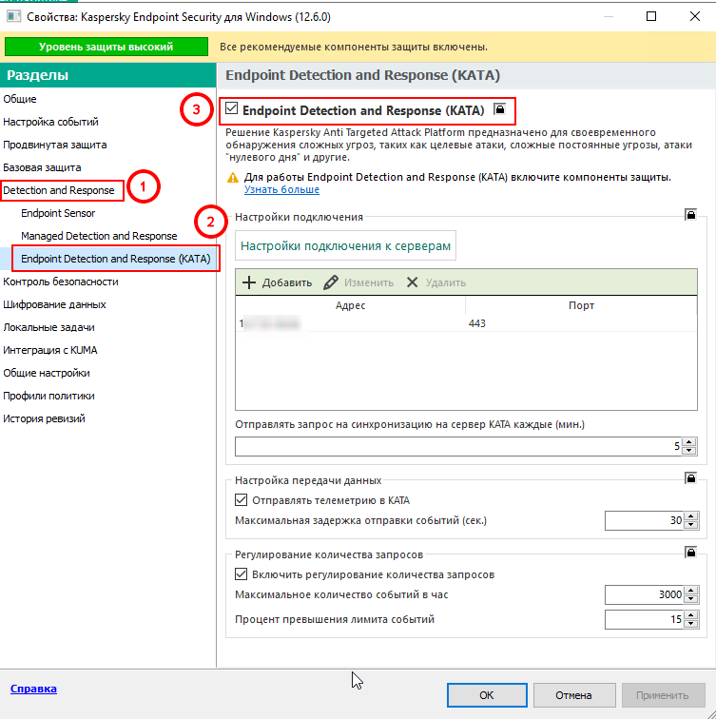This screenshot has width=716, height=719.
Task: Disable Включить регулирование количества запросов checkbox
Action: tap(242, 574)
